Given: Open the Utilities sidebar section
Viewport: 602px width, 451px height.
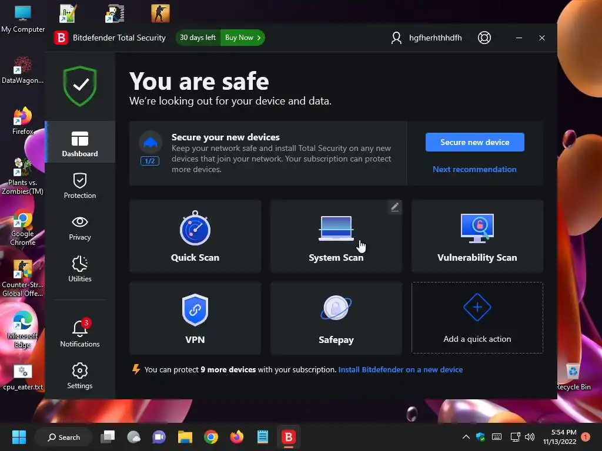Looking at the screenshot, I should tap(80, 269).
